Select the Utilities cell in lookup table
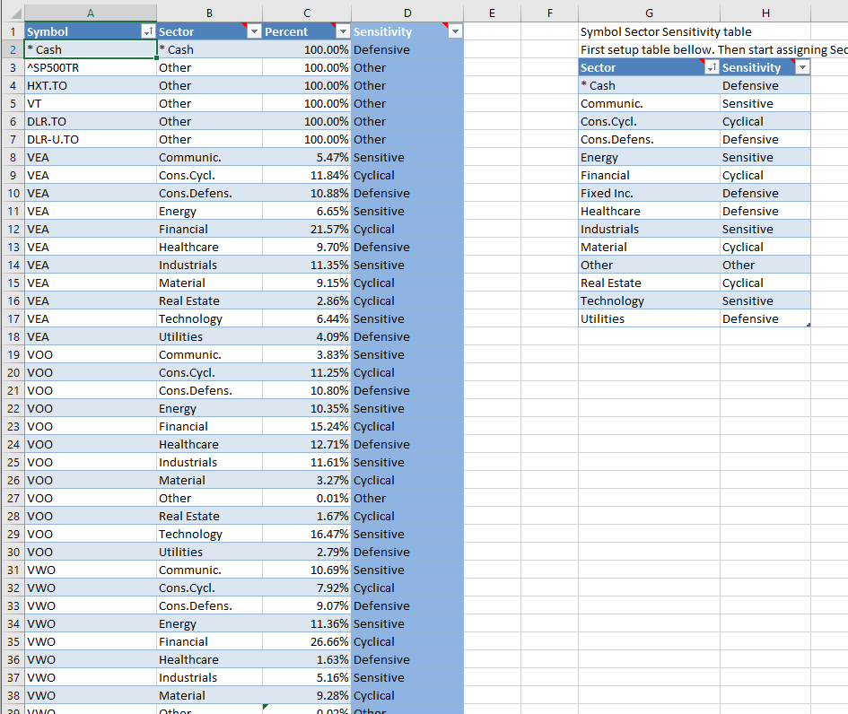 click(649, 318)
